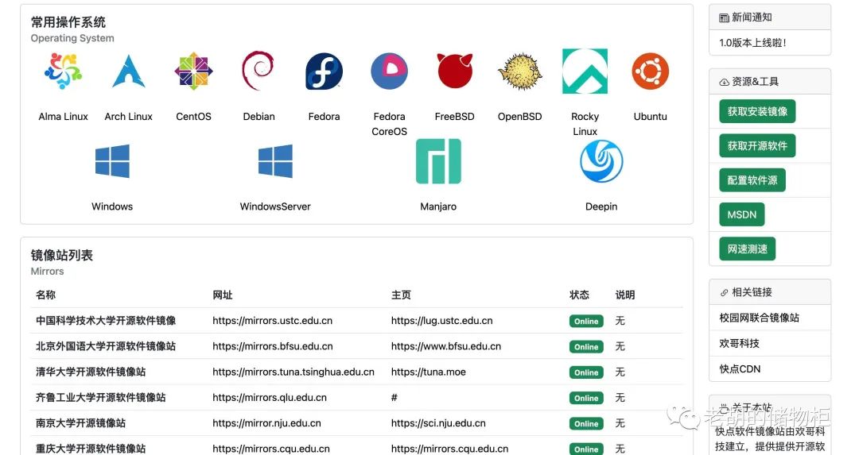859x455 pixels.
Task: Click the 状态 column header
Action: click(x=579, y=295)
